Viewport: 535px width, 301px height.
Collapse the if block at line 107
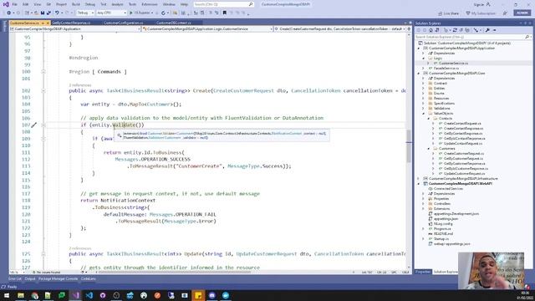(x=43, y=125)
